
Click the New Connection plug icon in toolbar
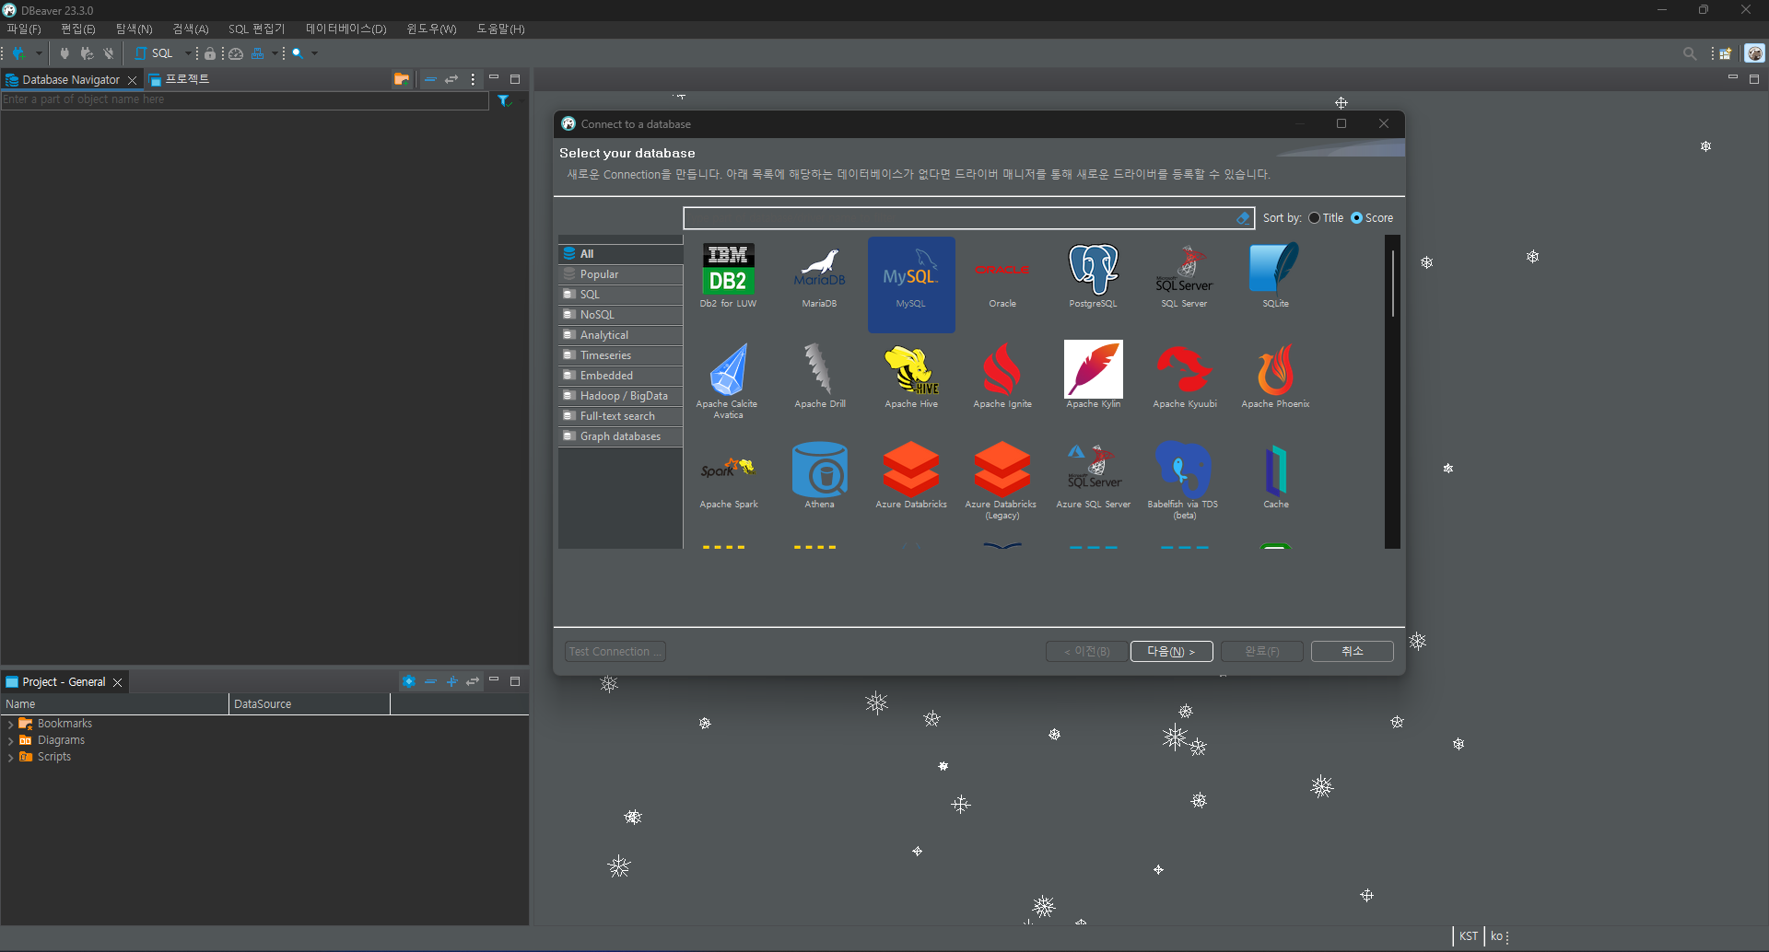(18, 53)
